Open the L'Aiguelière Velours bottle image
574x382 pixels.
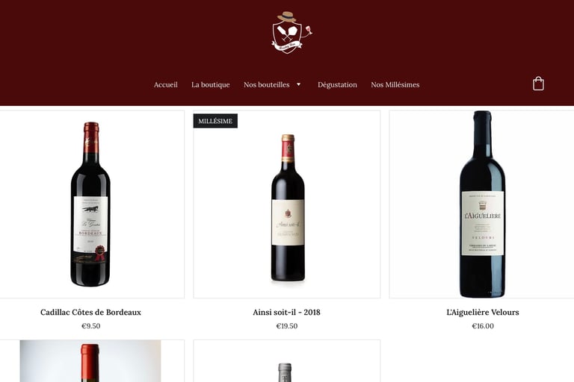click(x=482, y=204)
